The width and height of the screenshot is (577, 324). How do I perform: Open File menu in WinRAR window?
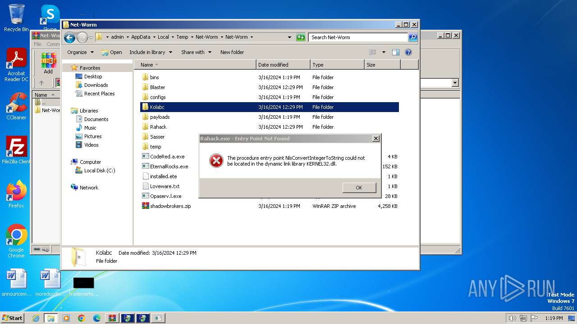pos(37,44)
